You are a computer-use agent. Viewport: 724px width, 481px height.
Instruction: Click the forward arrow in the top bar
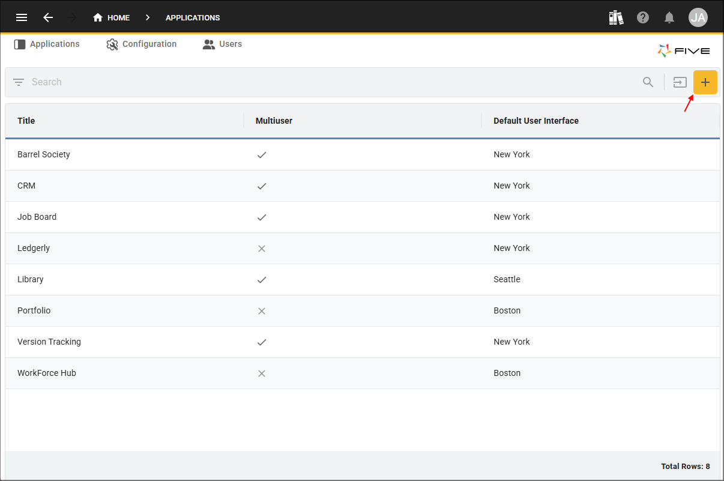click(72, 17)
